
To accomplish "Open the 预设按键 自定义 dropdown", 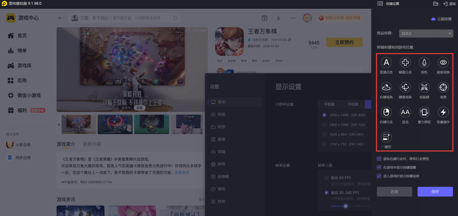I will pos(426,33).
